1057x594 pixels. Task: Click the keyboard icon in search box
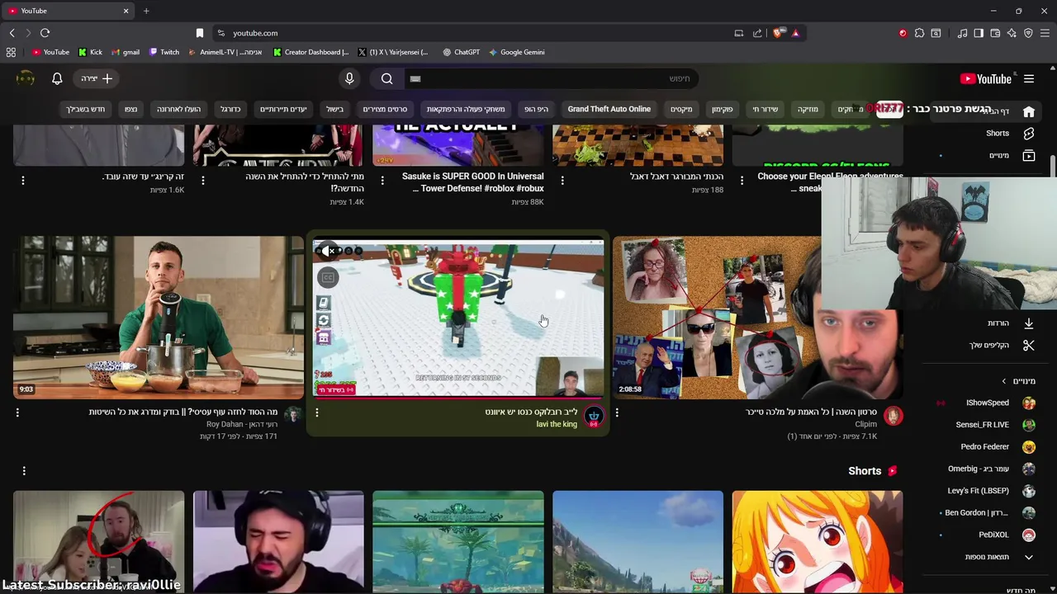click(x=415, y=79)
